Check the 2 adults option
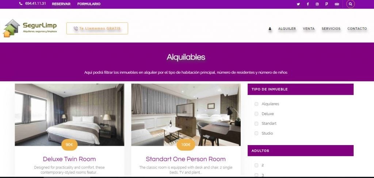 point(256,165)
